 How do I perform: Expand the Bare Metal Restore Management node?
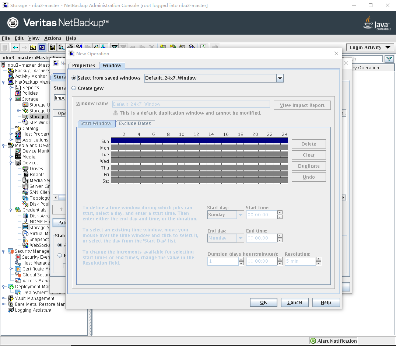point(4,304)
